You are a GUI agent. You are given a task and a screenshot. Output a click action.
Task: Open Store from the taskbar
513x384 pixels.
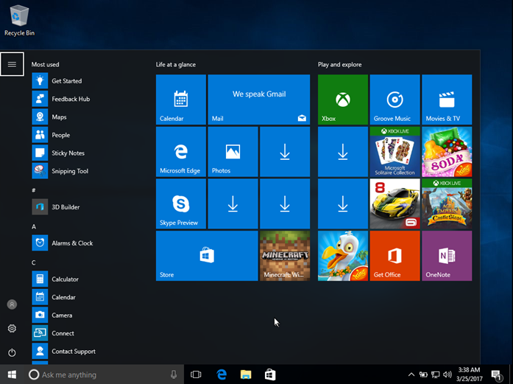270,374
